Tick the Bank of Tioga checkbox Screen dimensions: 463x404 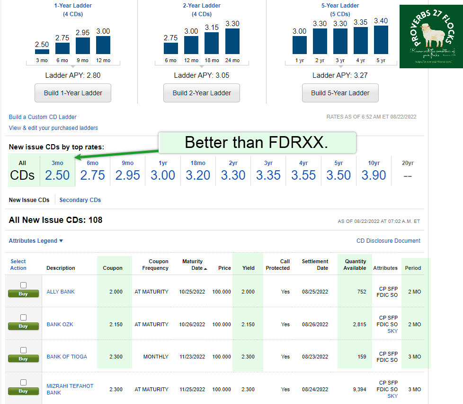click(x=23, y=350)
